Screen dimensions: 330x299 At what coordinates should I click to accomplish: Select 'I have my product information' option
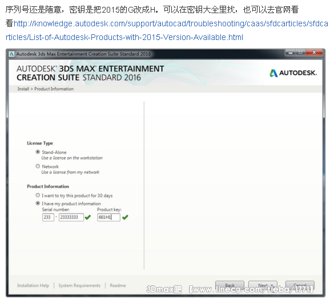point(38,204)
